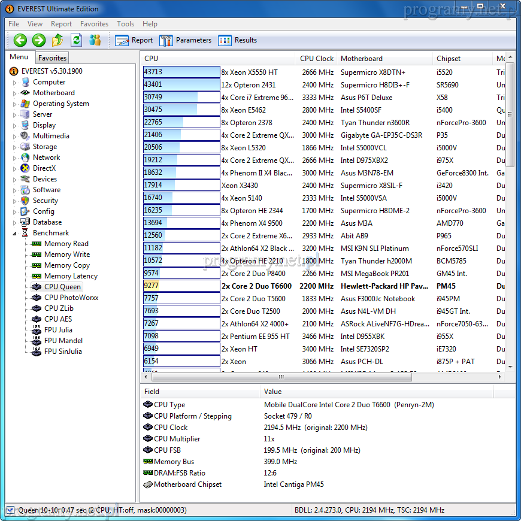Open the Tools menu

[126, 24]
